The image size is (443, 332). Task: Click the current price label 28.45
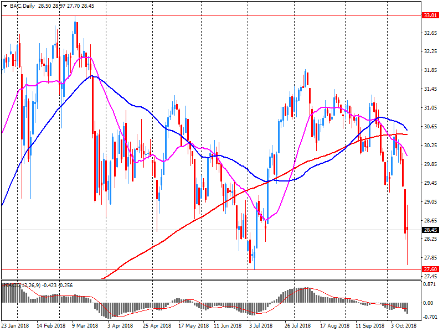pos(431,230)
